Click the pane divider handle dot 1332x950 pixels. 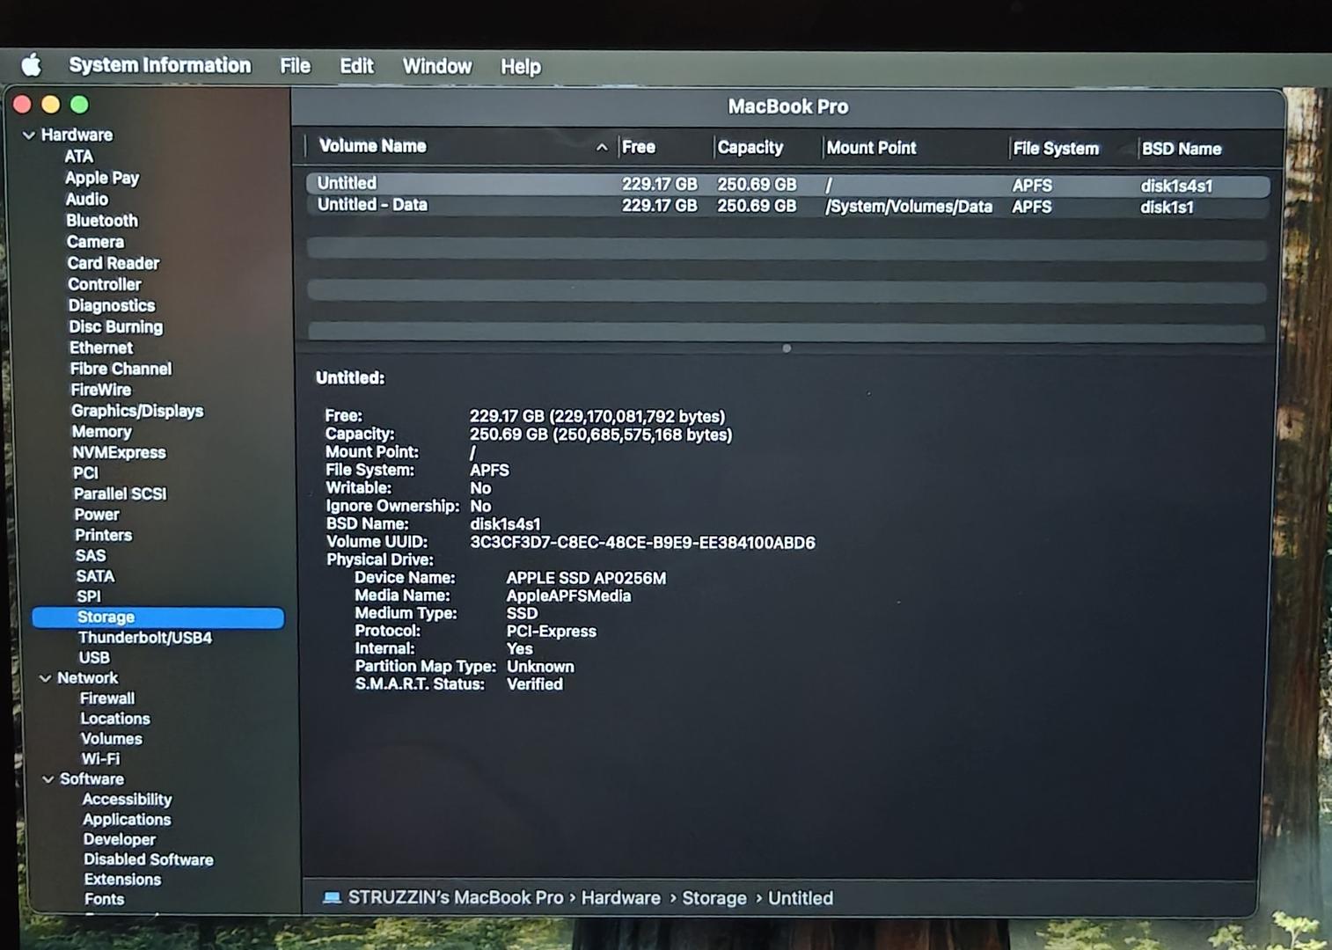point(787,348)
